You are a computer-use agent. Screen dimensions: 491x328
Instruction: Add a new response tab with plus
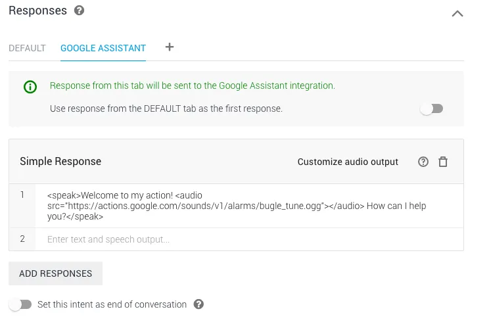tap(170, 47)
